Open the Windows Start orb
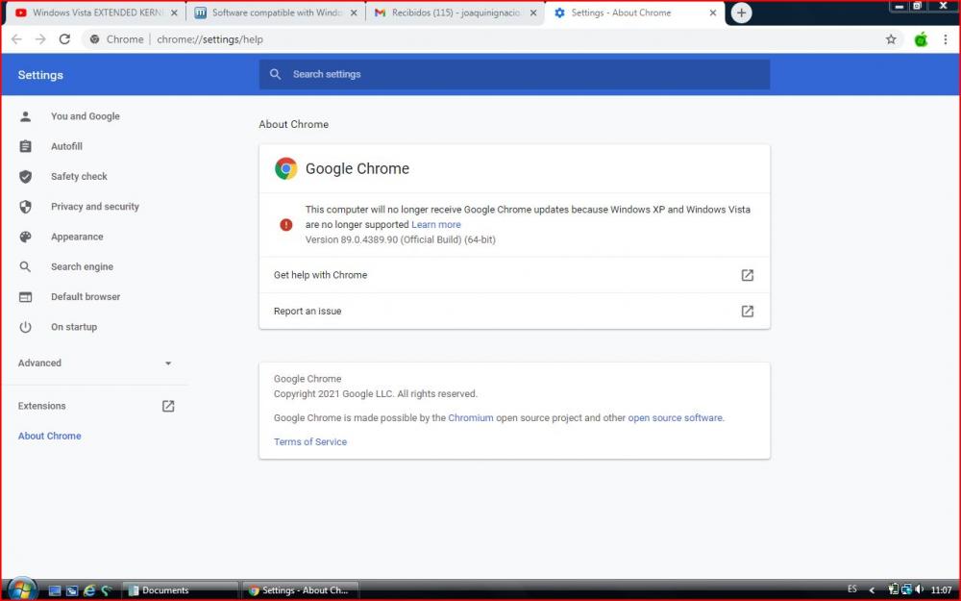The image size is (961, 601). point(20,589)
